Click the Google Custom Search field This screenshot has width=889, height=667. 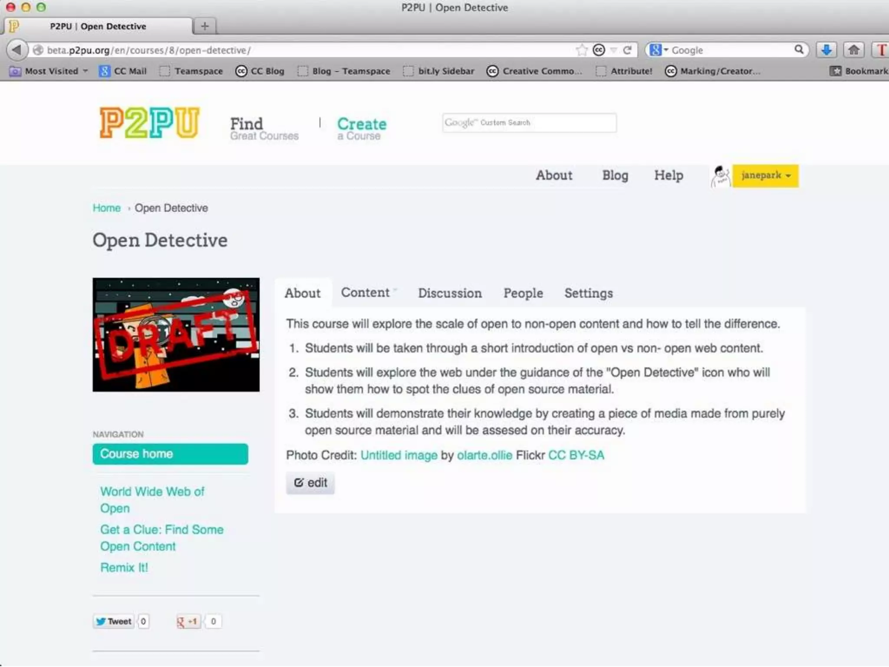click(x=529, y=123)
